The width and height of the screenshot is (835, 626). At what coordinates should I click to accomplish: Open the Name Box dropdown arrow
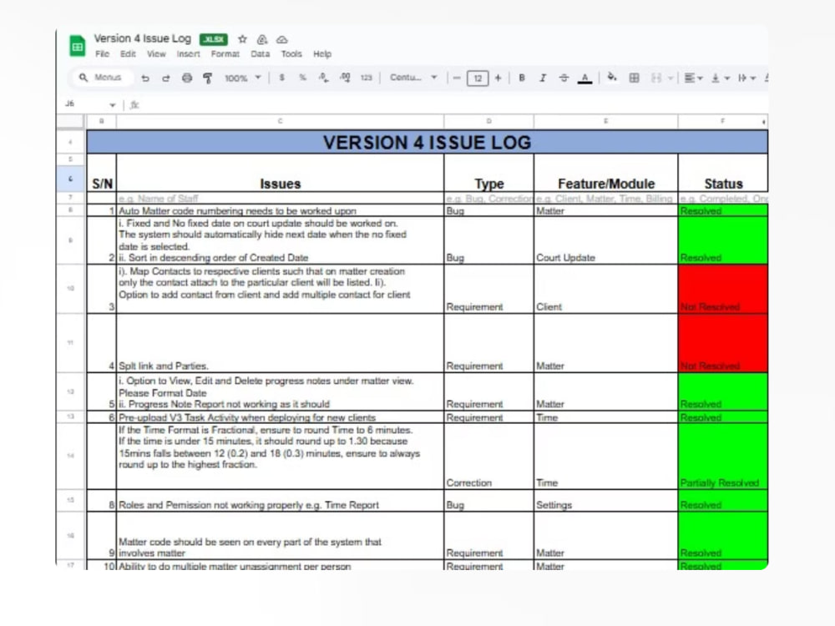[x=113, y=105]
